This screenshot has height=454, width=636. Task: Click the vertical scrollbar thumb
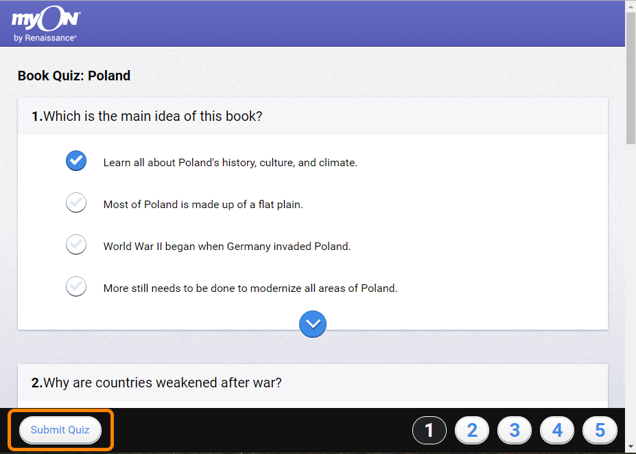pos(631,76)
